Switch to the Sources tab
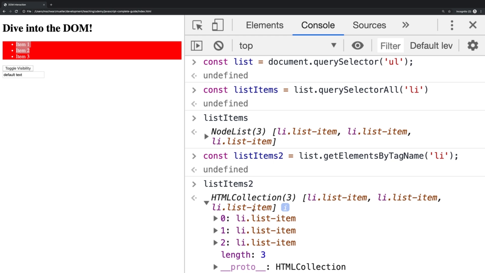 pyautogui.click(x=369, y=25)
